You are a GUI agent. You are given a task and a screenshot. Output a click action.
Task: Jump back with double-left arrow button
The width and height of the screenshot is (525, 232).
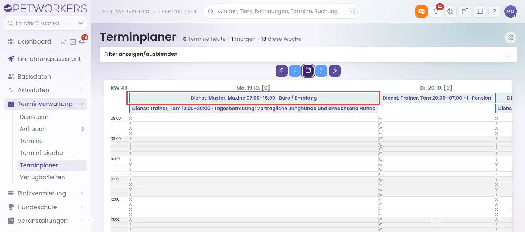pos(282,71)
